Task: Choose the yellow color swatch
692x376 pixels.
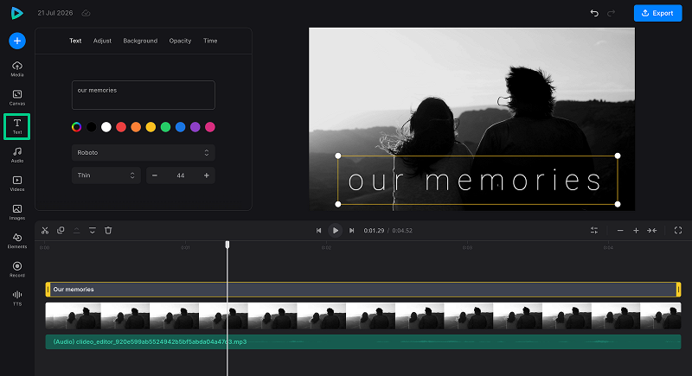Action: coord(151,127)
